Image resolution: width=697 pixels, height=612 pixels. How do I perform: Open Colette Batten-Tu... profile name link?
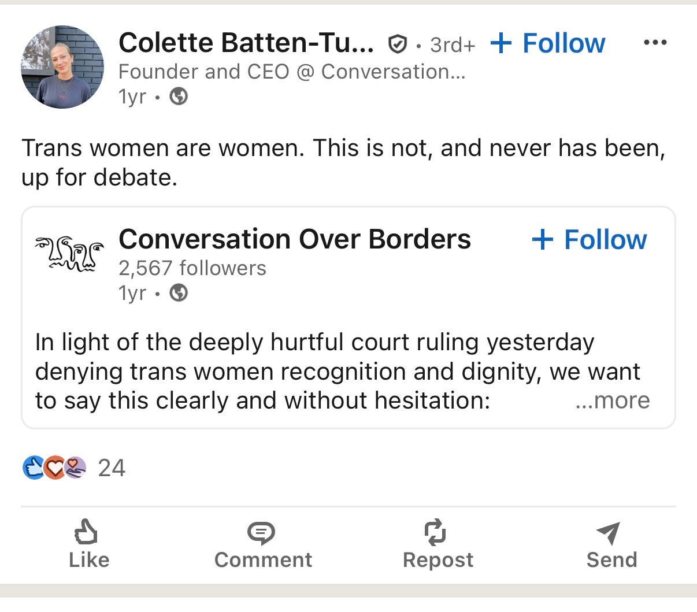246,43
